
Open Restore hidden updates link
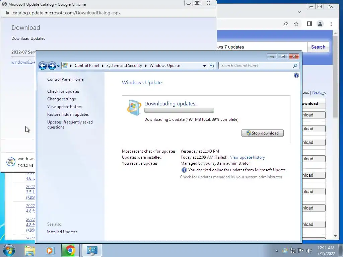pos(68,114)
